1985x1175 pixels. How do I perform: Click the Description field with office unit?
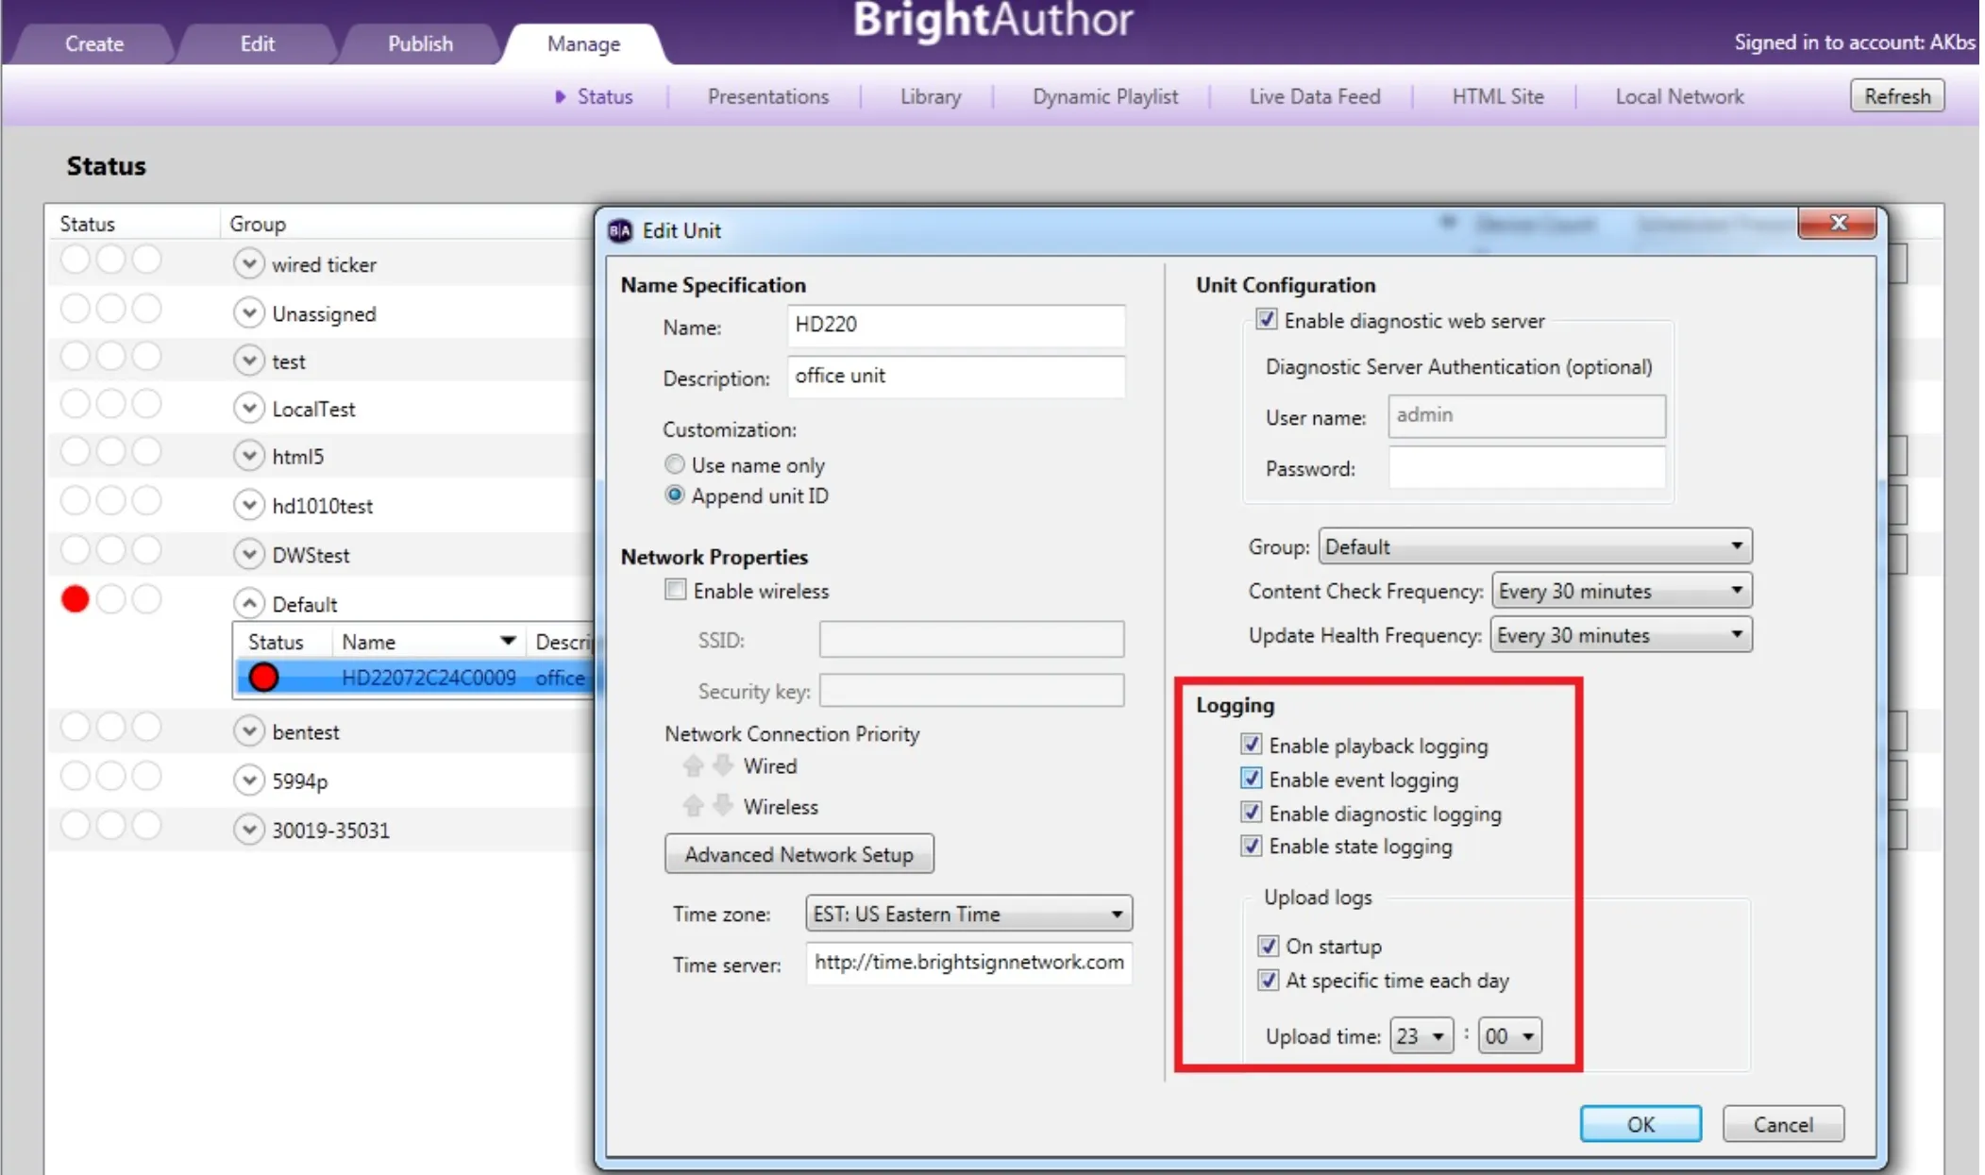point(955,376)
